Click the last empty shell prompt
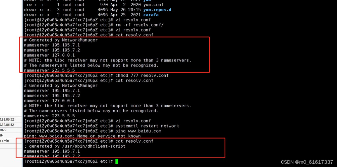This screenshot has height=167, width=337. (69, 161)
